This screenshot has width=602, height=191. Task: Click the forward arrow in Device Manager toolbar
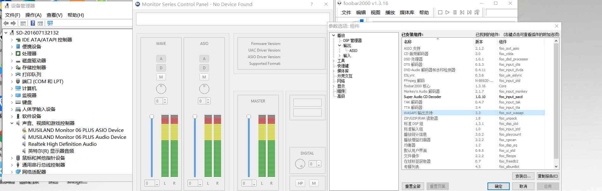pos(13,23)
